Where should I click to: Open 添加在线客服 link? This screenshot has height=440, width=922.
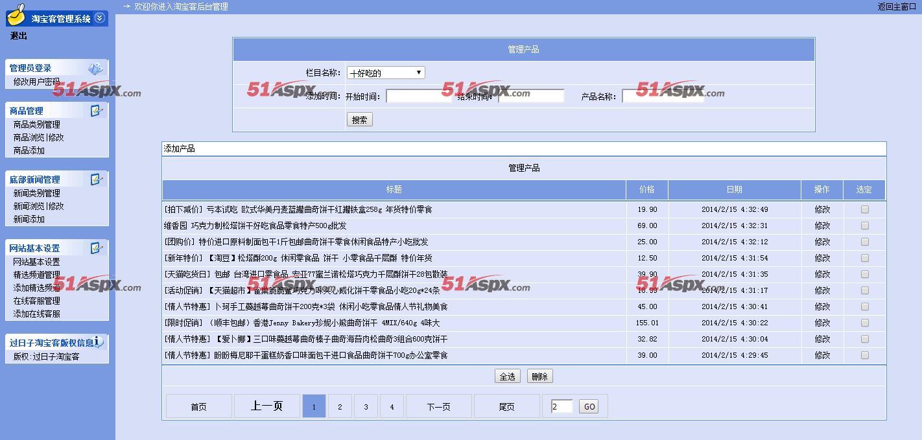tap(36, 314)
